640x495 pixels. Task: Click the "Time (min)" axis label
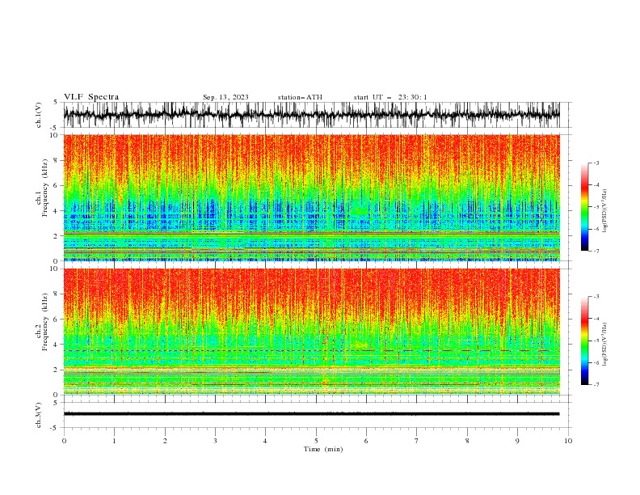click(323, 449)
